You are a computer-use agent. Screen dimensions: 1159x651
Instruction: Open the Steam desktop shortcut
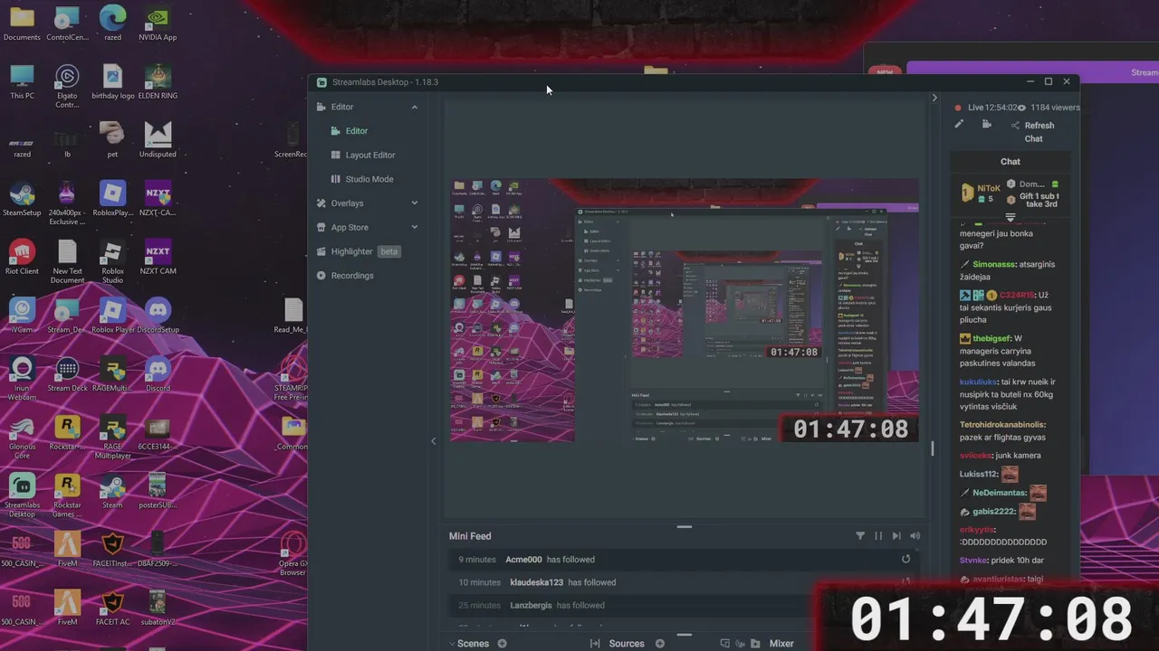click(x=112, y=490)
